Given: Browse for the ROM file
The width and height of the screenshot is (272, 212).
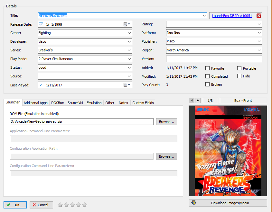Looking at the screenshot, I should point(166,122).
